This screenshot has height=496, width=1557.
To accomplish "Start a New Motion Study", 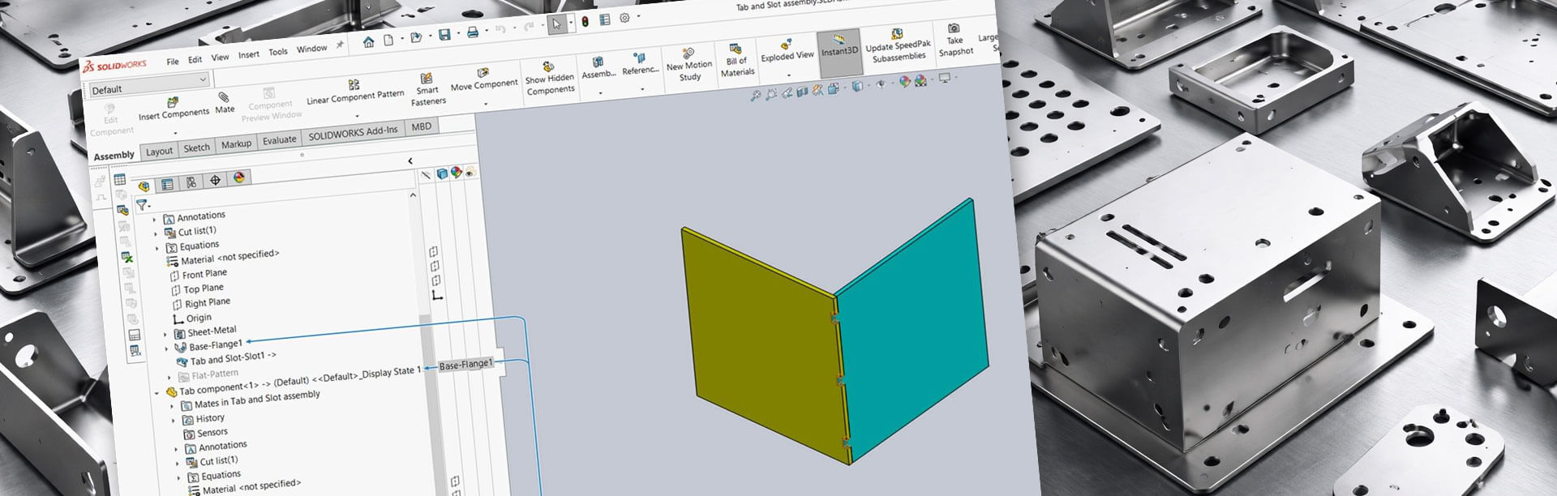I will pyautogui.click(x=688, y=54).
